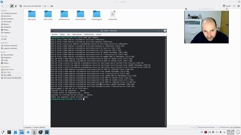Open Dolphin search

tap(234, 6)
